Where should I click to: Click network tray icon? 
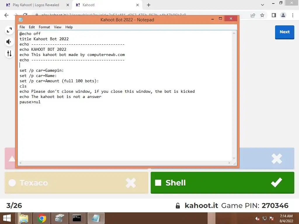click(x=265, y=218)
